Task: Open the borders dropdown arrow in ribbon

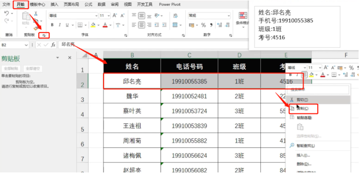Action: [86, 25]
